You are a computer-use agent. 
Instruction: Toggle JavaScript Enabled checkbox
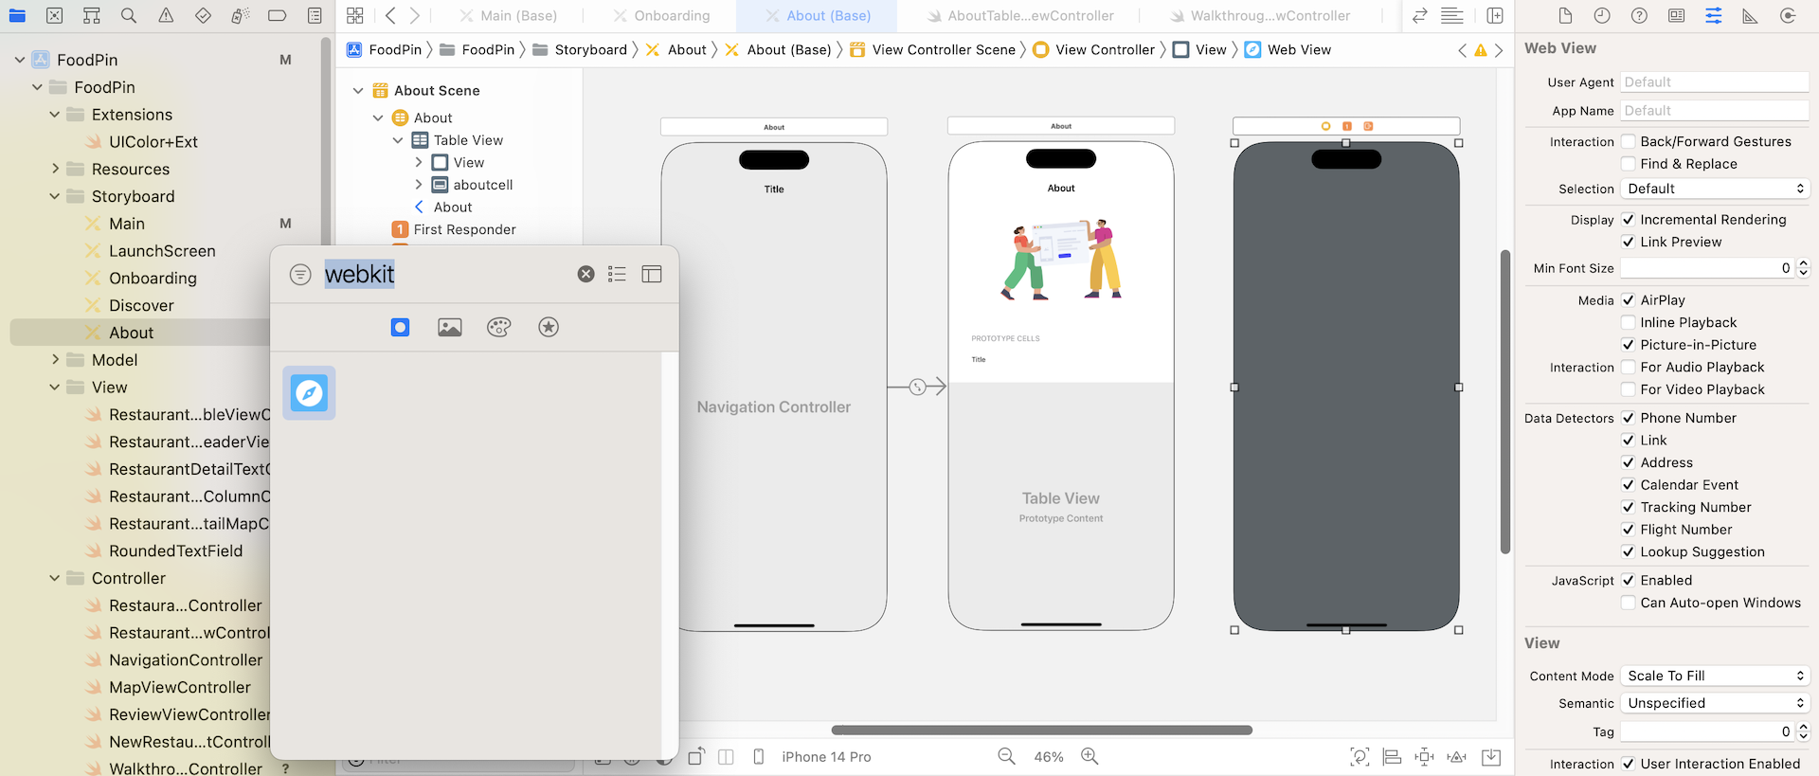[1629, 581]
